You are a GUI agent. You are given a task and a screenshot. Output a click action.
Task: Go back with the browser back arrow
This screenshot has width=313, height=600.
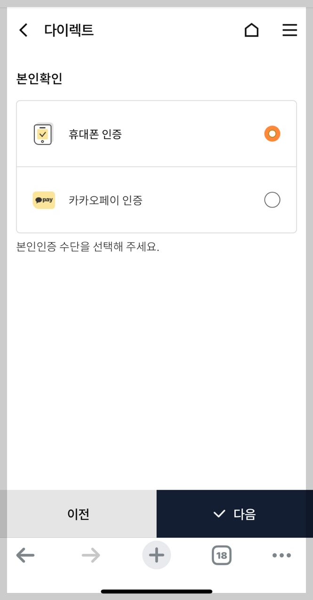click(25, 555)
